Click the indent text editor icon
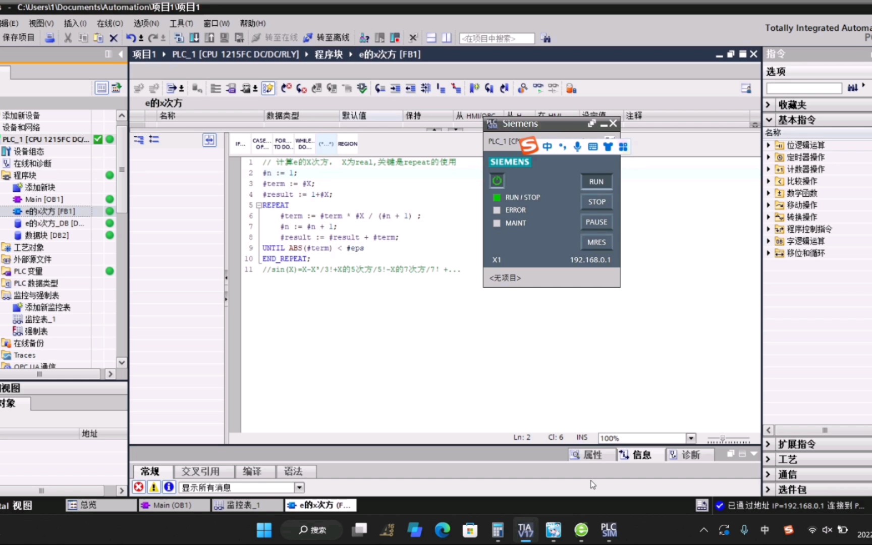This screenshot has width=872, height=545. coord(396,88)
